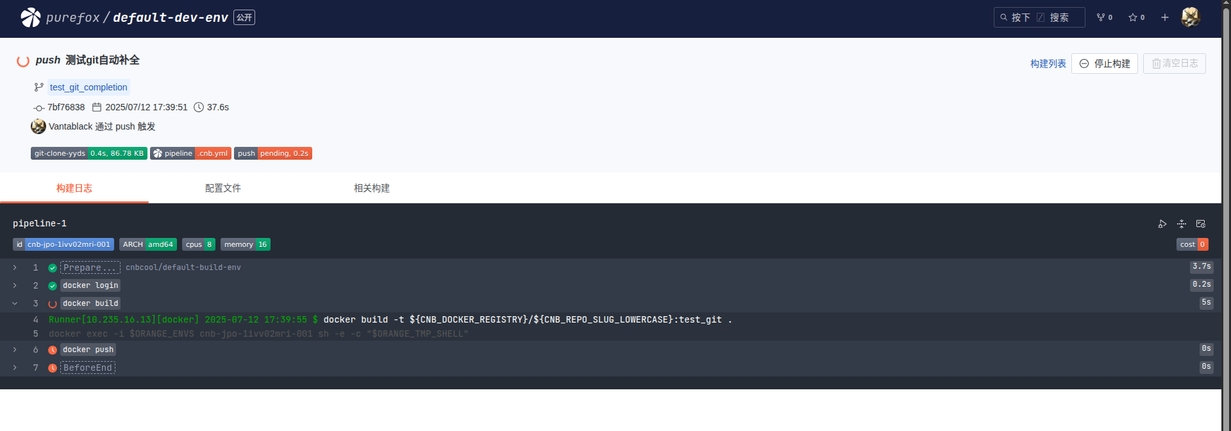Open the debug run icon in pipeline-1
This screenshot has width=1231, height=431.
[1162, 224]
